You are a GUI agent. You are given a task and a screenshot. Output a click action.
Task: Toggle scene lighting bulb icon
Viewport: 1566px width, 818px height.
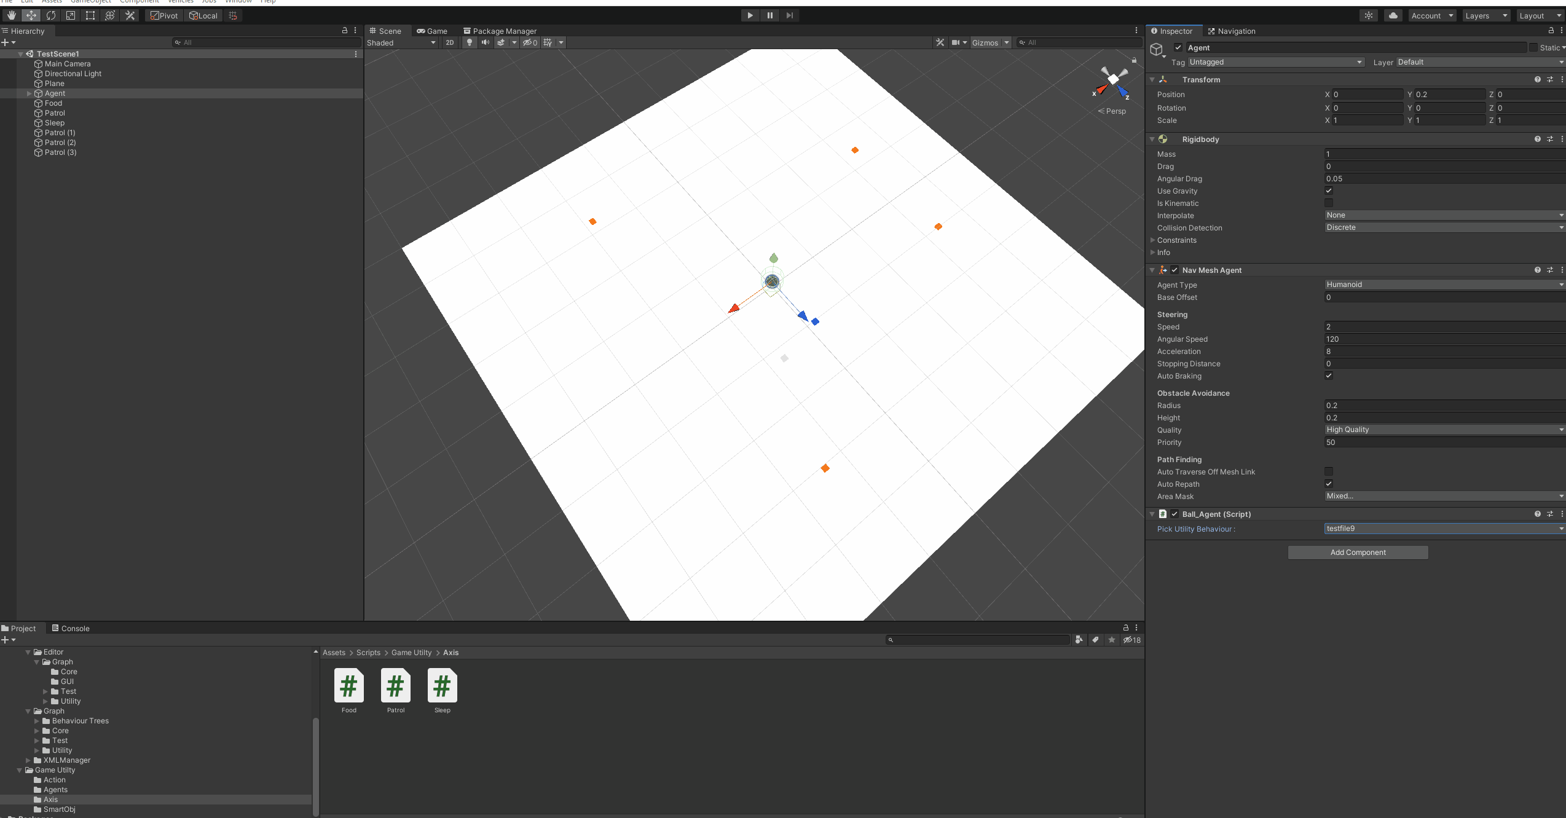[x=470, y=42]
